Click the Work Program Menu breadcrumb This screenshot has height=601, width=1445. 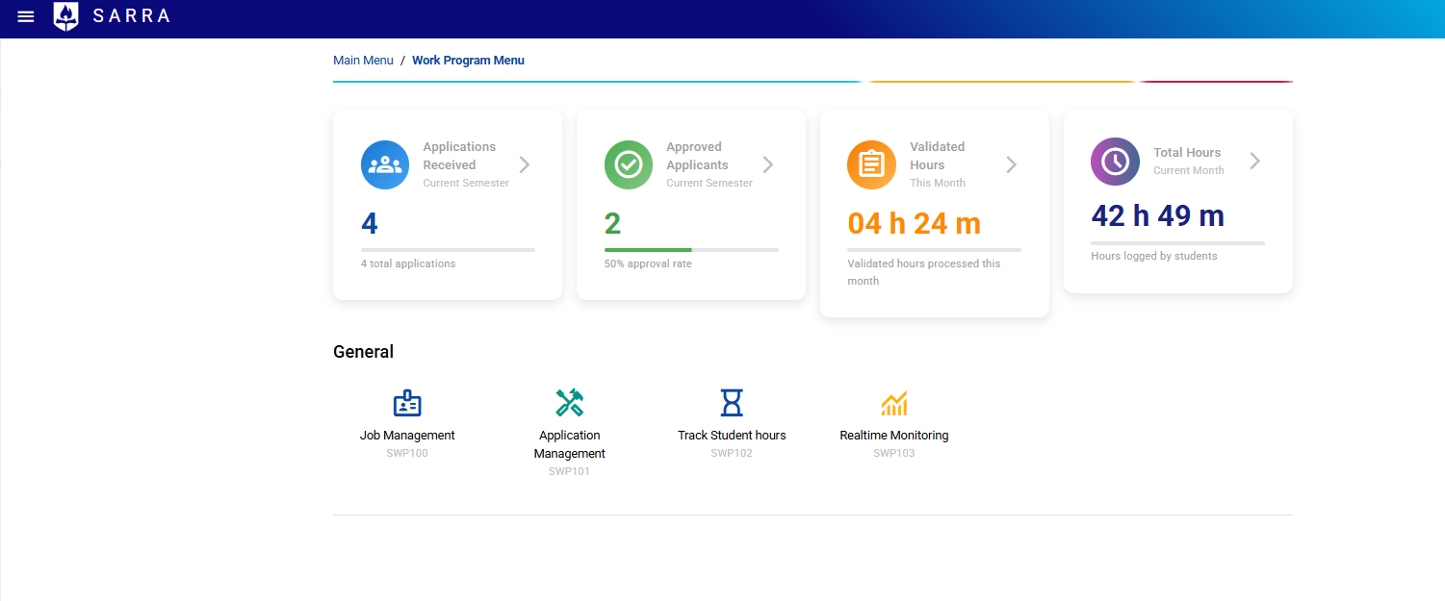[x=468, y=60]
